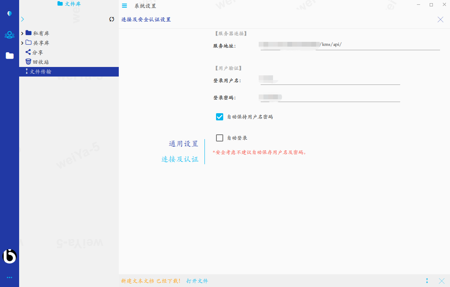Open the users group sidebar icon
This screenshot has width=450, height=287.
[x=10, y=35]
